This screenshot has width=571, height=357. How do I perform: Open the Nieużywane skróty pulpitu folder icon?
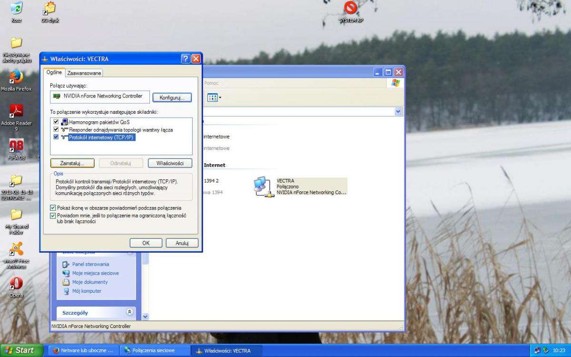click(x=16, y=43)
